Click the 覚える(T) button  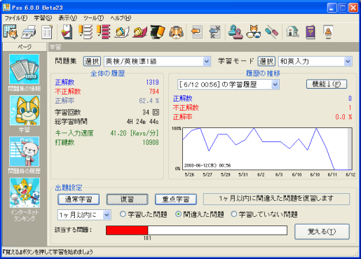(322, 232)
